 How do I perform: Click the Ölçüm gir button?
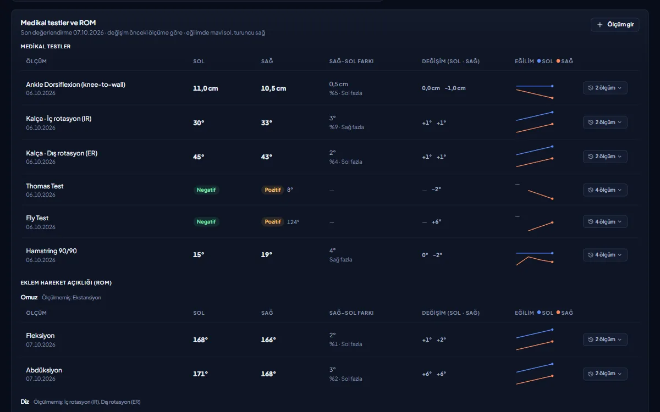[615, 25]
